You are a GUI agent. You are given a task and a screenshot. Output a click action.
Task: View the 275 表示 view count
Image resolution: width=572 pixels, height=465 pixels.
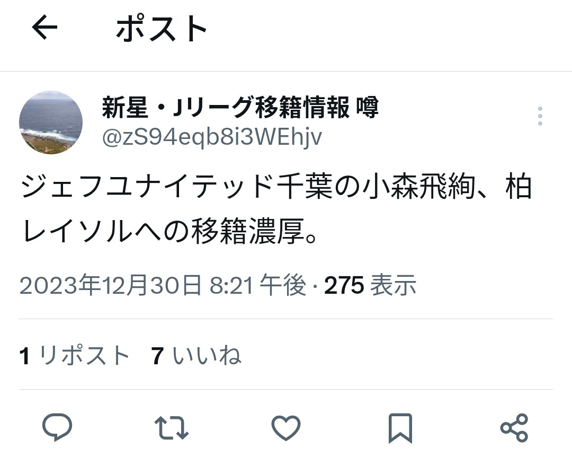point(370,285)
